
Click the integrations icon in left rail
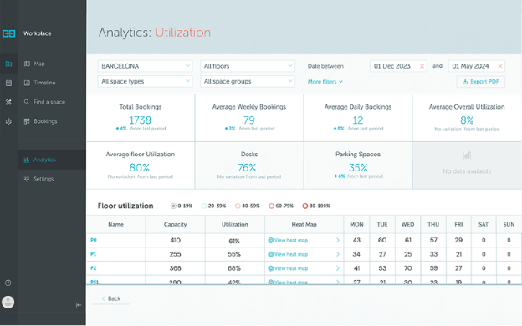pyautogui.click(x=8, y=102)
